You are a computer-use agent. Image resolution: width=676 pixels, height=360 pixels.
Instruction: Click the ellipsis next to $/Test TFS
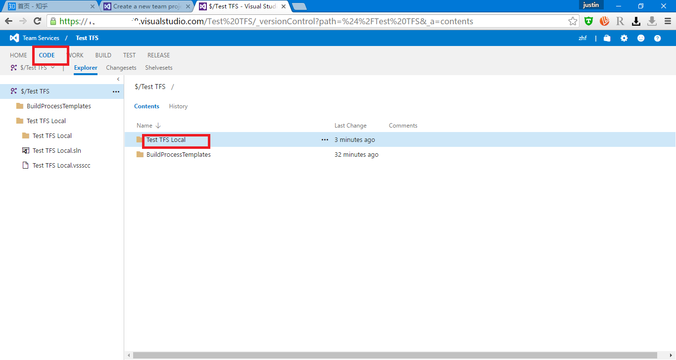[x=116, y=91]
